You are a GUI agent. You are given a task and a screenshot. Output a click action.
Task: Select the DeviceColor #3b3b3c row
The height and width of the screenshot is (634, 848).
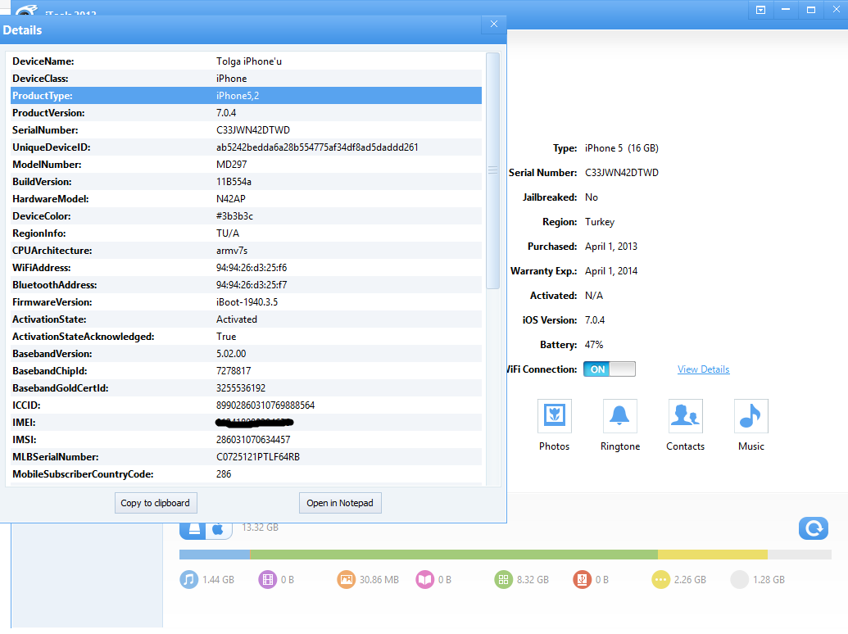[x=246, y=216]
